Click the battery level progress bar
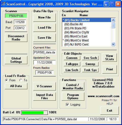Image resolution: width=122 pixels, height=125 pixels. point(34,113)
